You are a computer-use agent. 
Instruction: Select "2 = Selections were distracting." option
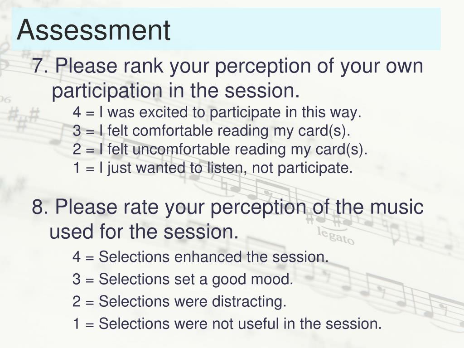point(179,301)
